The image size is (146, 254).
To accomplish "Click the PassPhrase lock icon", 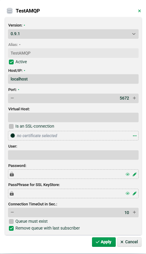I will coord(12,193).
